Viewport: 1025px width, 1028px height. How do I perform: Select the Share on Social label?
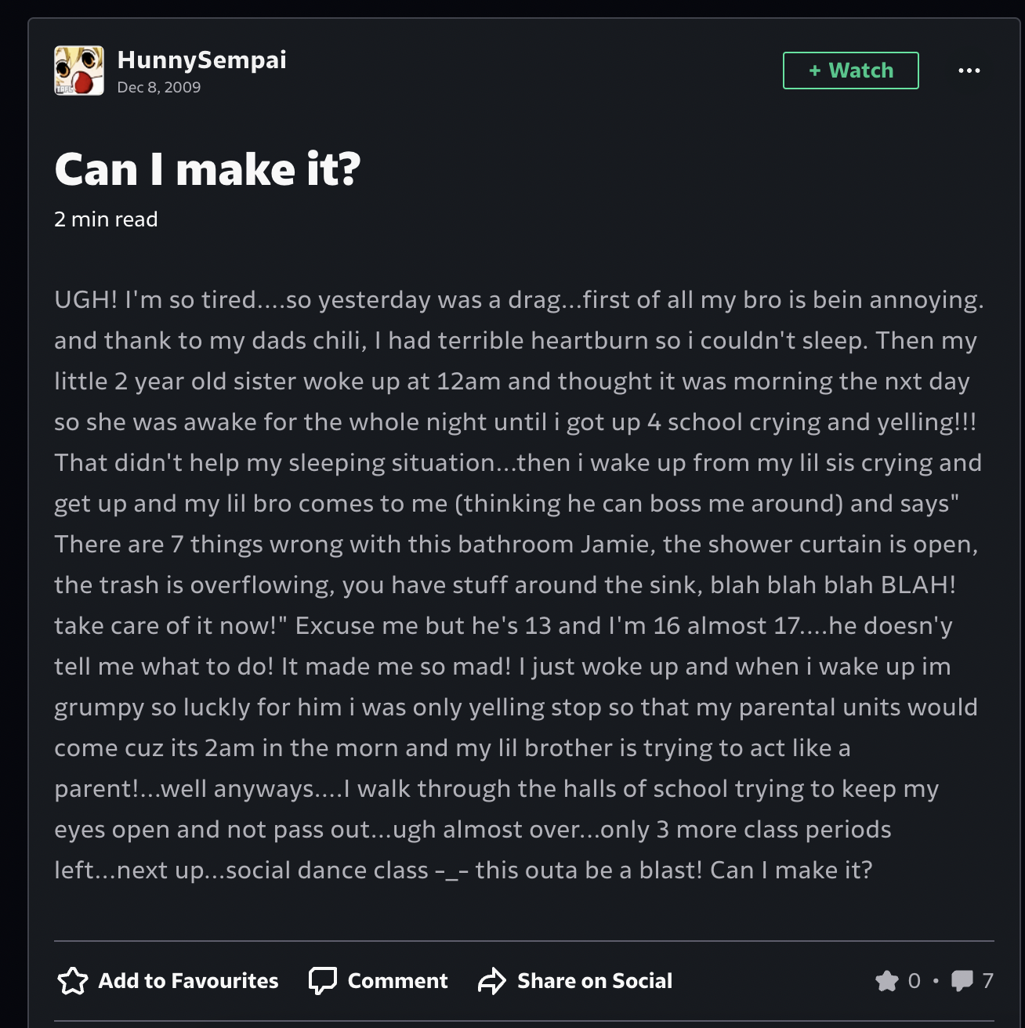click(x=595, y=981)
